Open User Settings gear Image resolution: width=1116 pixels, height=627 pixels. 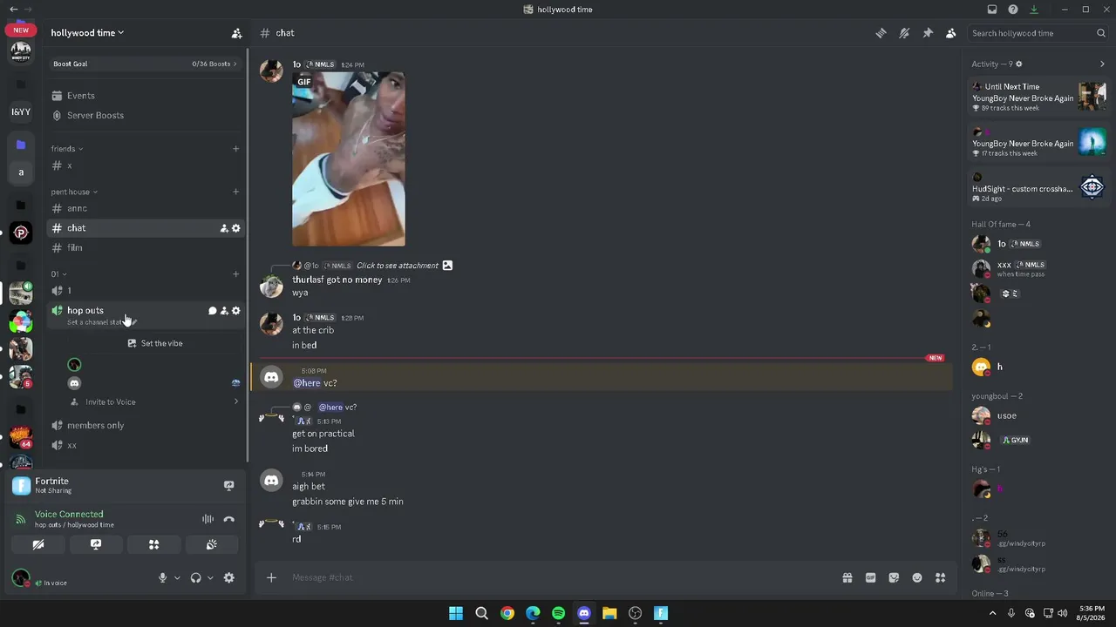(229, 577)
